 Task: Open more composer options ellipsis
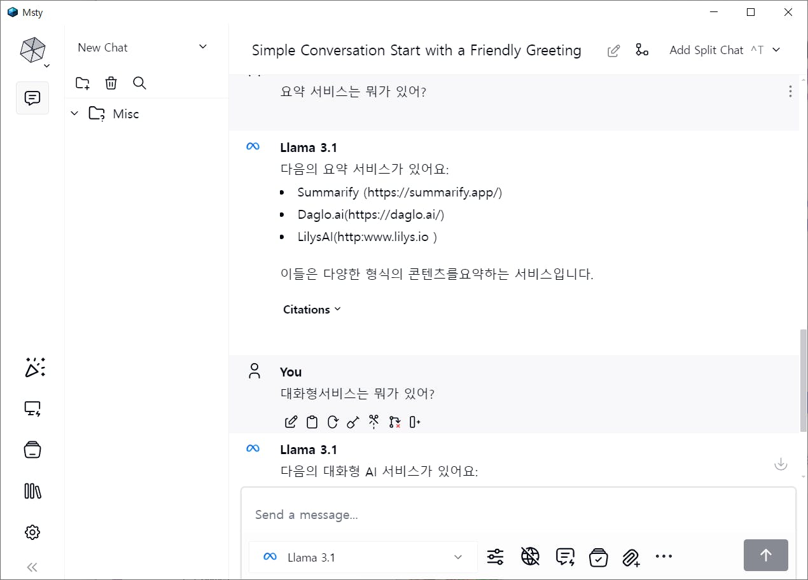[664, 556]
